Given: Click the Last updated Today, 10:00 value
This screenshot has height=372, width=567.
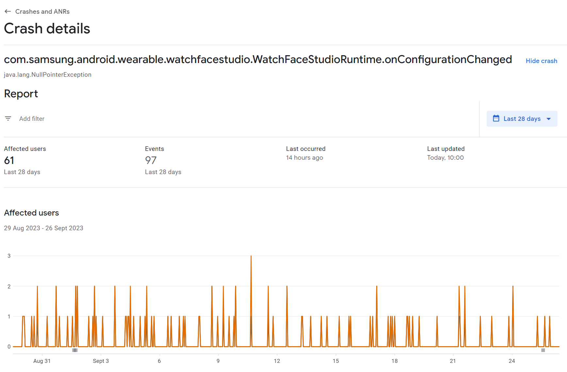Looking at the screenshot, I should (x=445, y=158).
